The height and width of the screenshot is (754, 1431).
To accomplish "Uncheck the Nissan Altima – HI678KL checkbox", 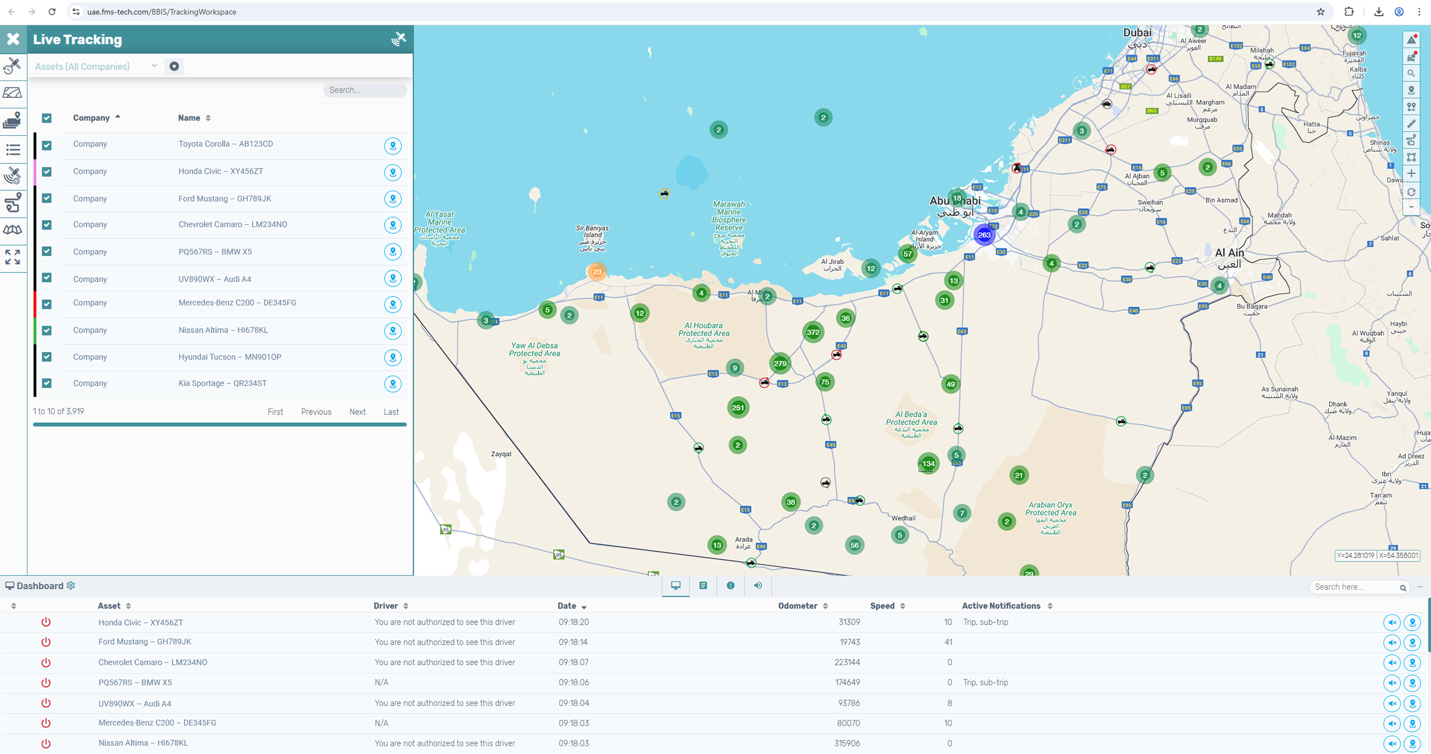I will [47, 331].
